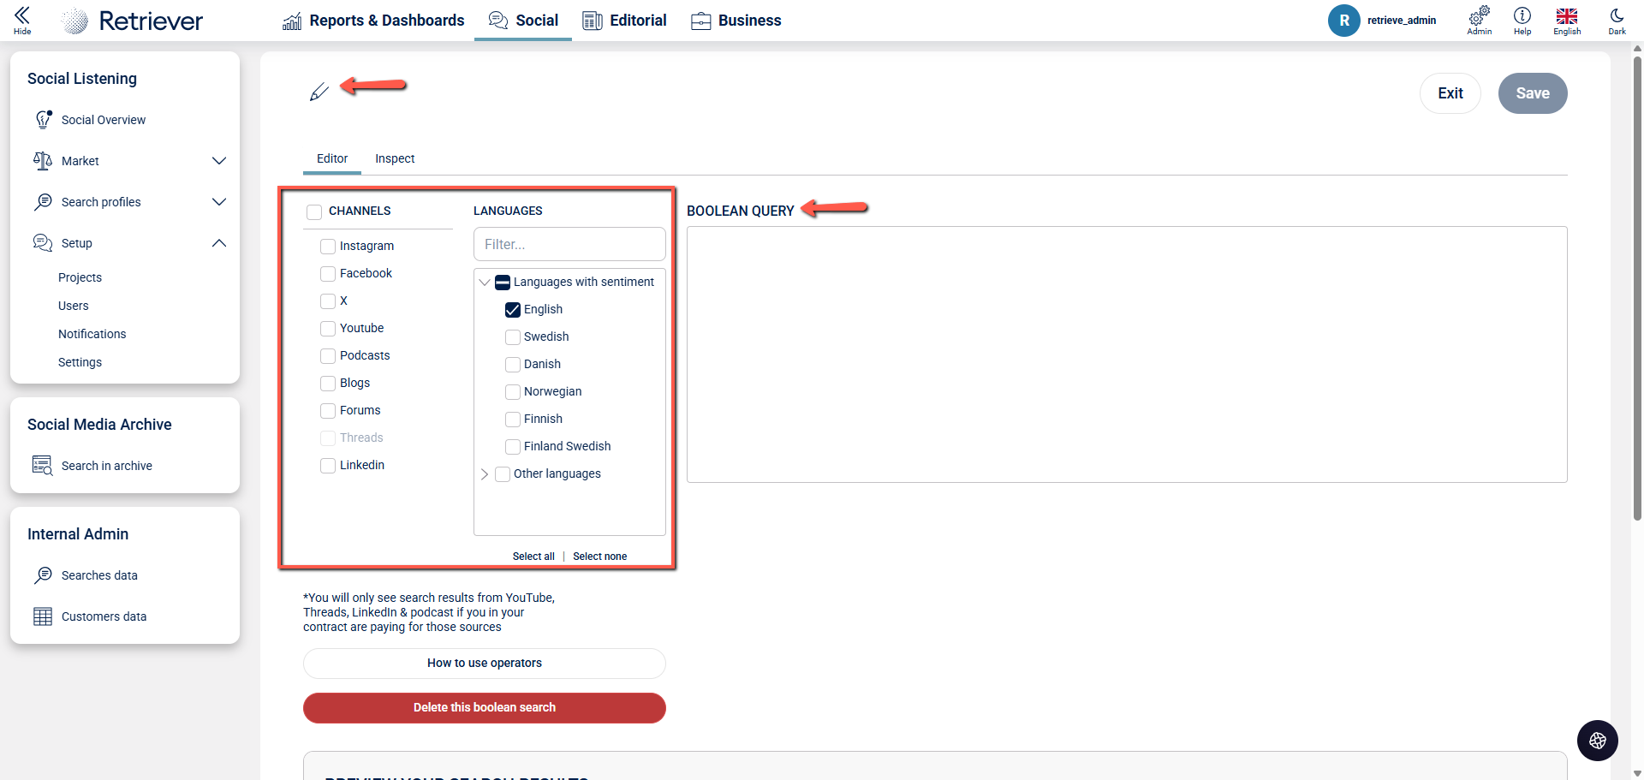Open Projects under Setup
Screen dimensions: 1644x780
[x=80, y=277]
